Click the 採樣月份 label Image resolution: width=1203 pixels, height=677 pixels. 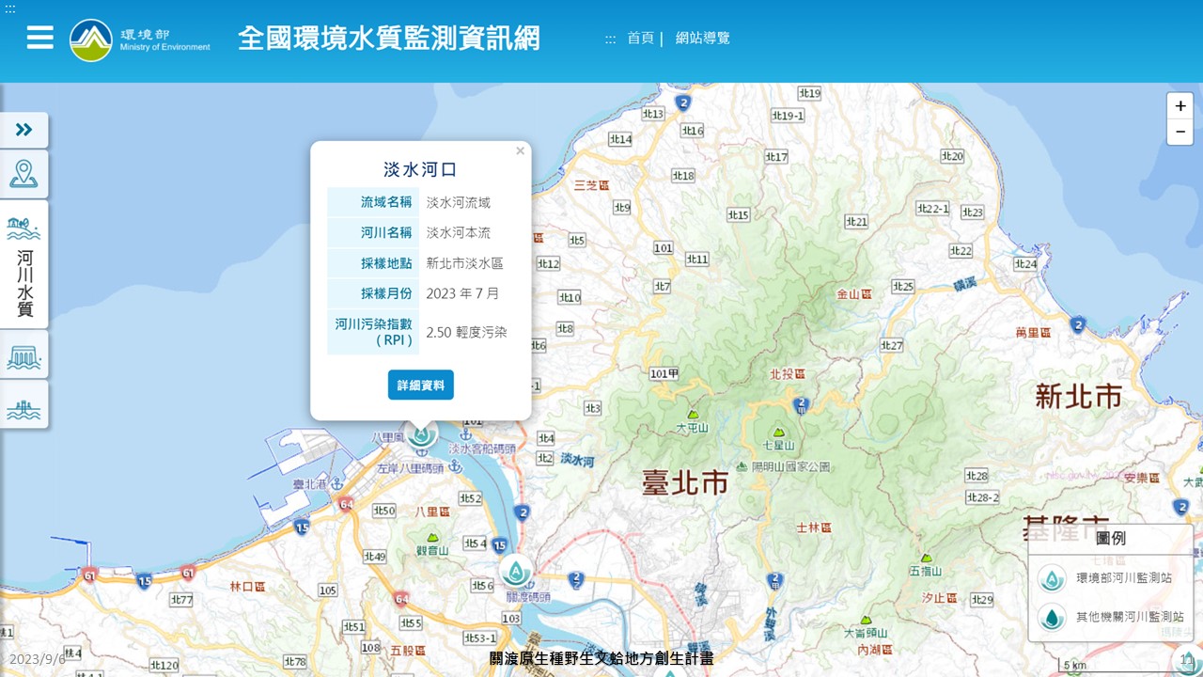(386, 293)
